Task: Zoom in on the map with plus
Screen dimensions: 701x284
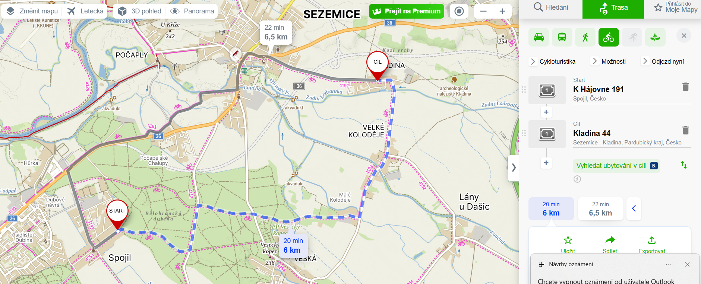Action: (502, 11)
